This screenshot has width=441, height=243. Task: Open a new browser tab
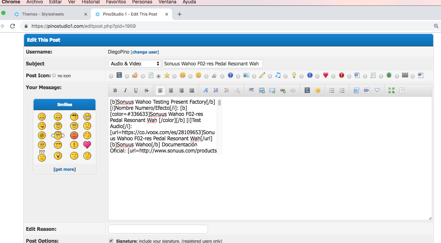180,14
